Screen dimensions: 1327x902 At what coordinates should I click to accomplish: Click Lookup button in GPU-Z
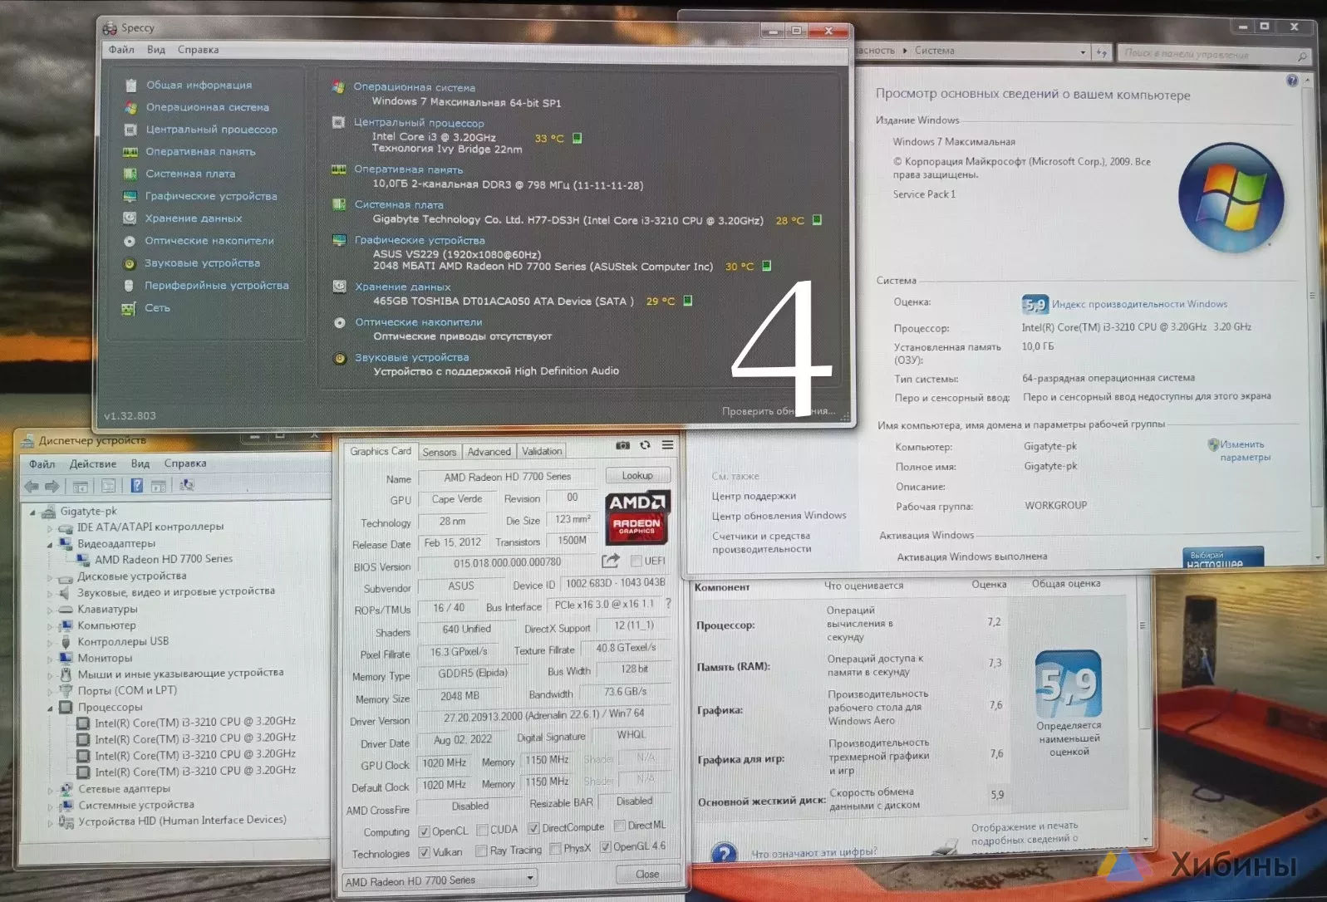point(637,475)
